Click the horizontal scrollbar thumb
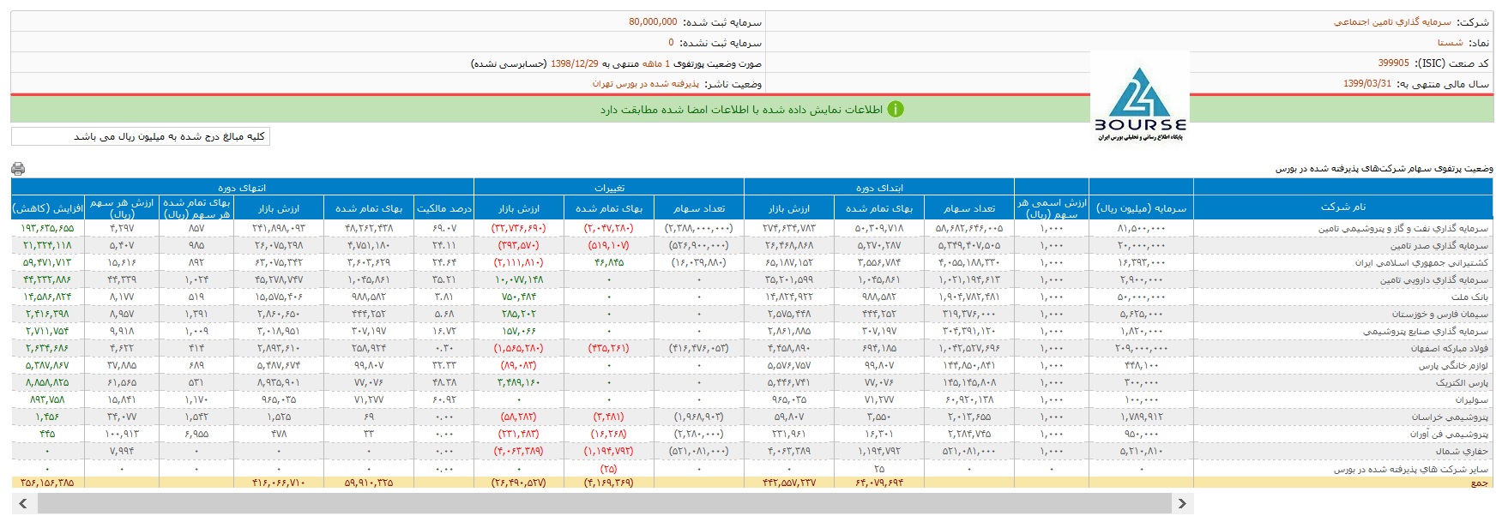1502x522 pixels. point(603,503)
